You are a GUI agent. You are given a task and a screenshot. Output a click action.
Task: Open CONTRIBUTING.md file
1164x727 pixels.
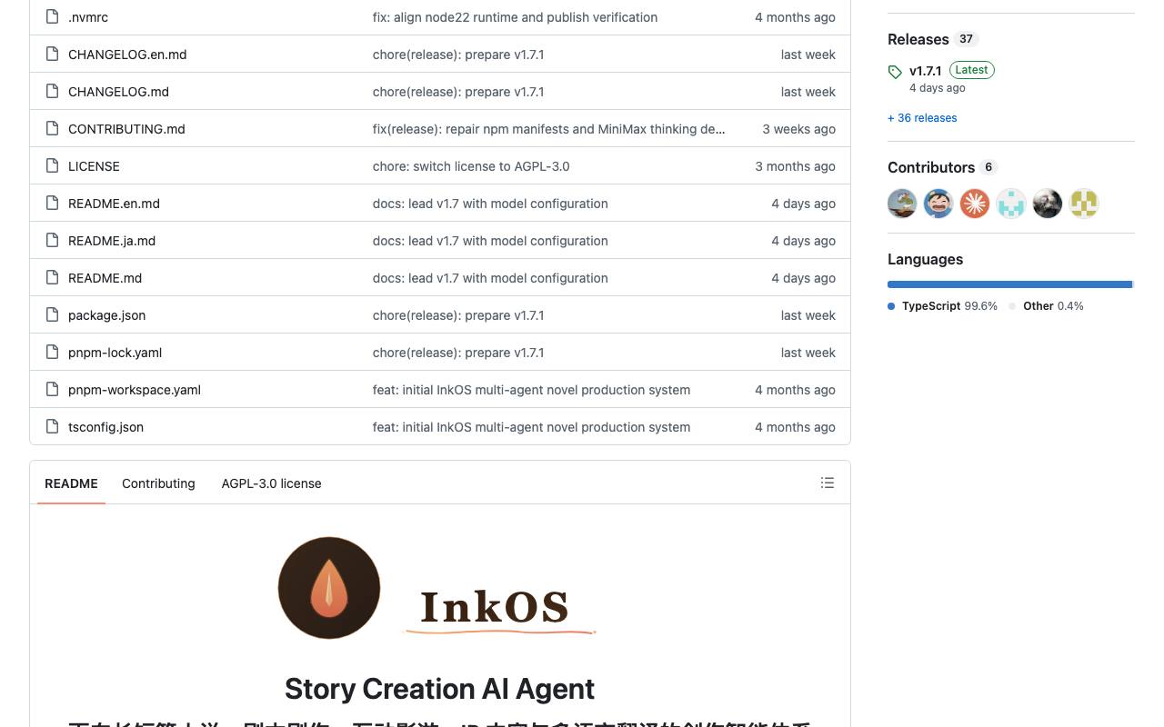click(126, 129)
